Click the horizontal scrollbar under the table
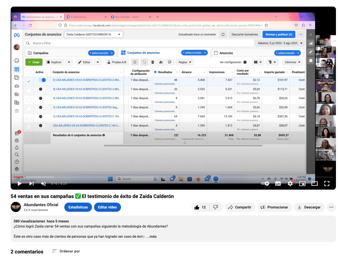The height and width of the screenshot is (257, 339). pos(183,146)
